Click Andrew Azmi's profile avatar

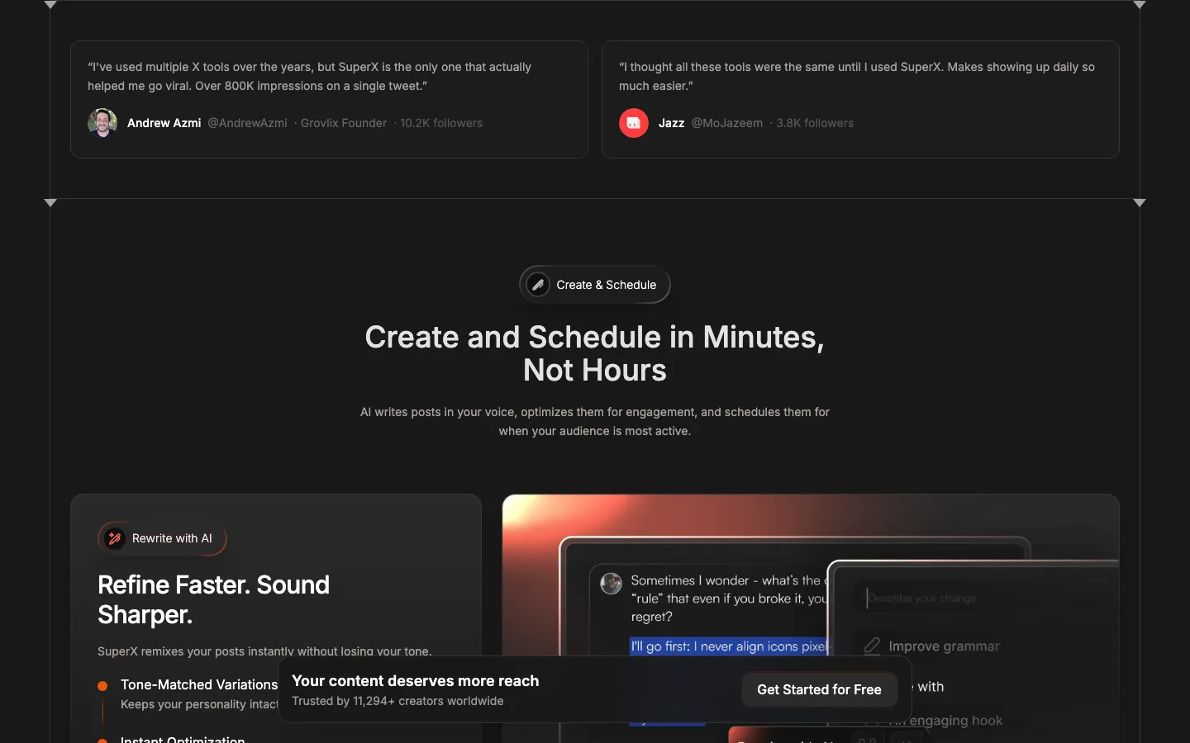click(x=102, y=123)
